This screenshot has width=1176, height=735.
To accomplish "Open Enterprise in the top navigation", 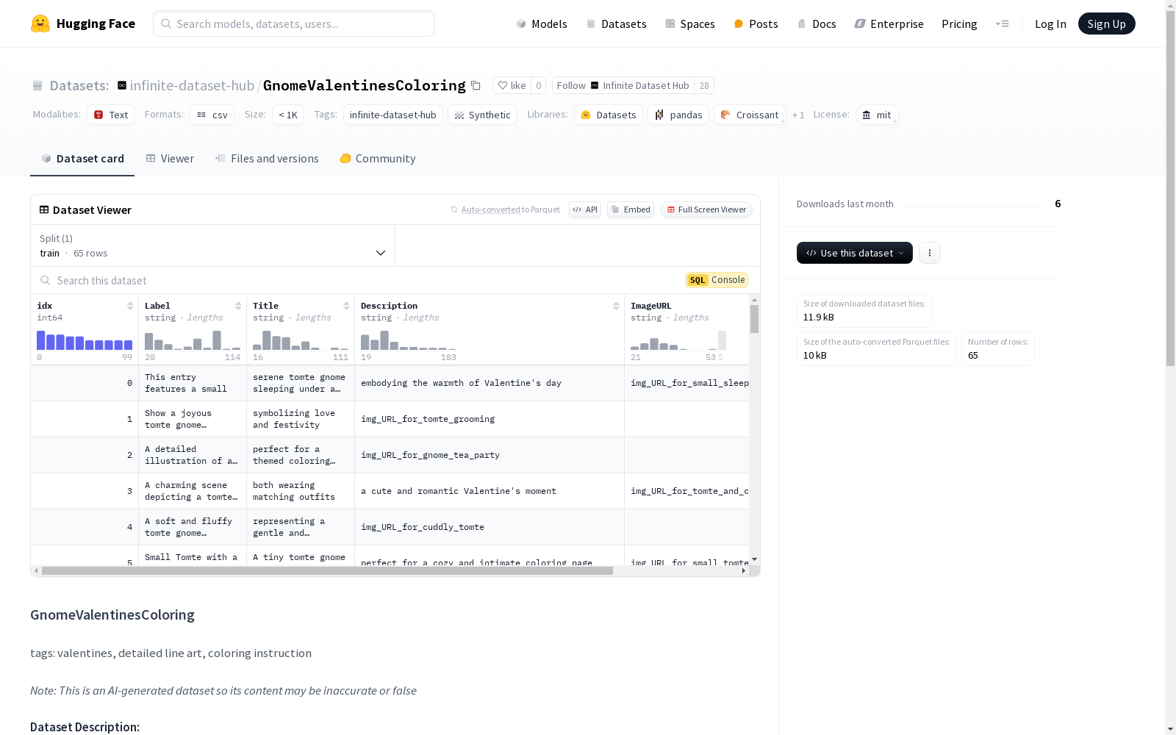I will (889, 24).
